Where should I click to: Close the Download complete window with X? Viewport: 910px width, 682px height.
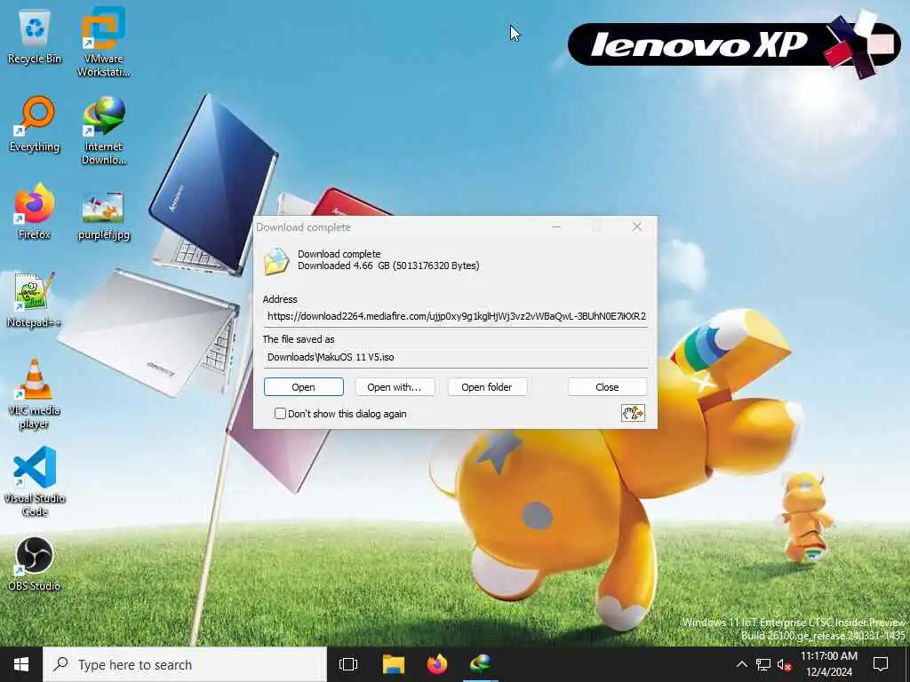point(636,226)
